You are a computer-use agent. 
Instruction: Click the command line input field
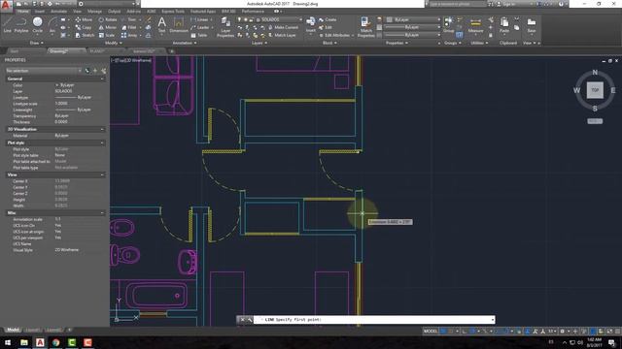pyautogui.click(x=373, y=319)
